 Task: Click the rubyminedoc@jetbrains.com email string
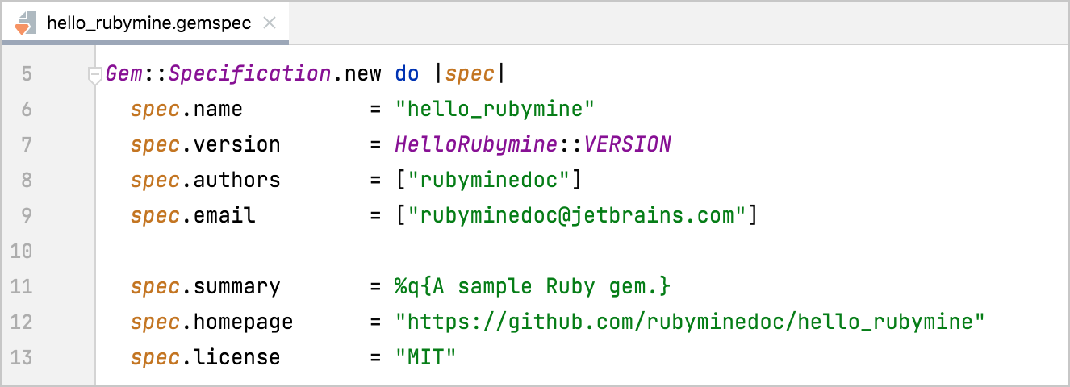click(x=577, y=216)
